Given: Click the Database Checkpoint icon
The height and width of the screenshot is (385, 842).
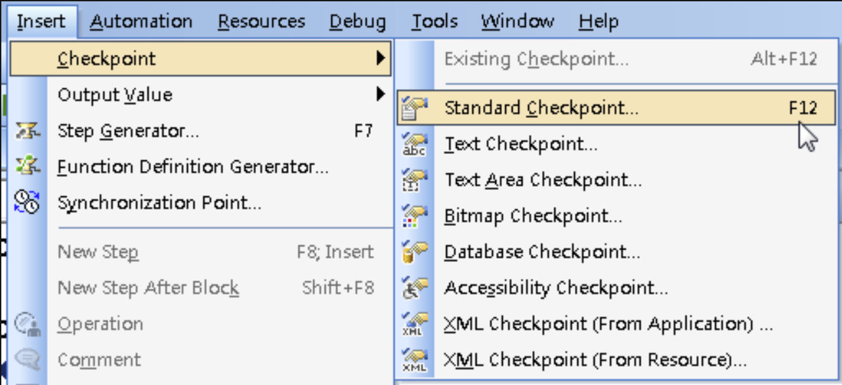Looking at the screenshot, I should click(x=414, y=252).
